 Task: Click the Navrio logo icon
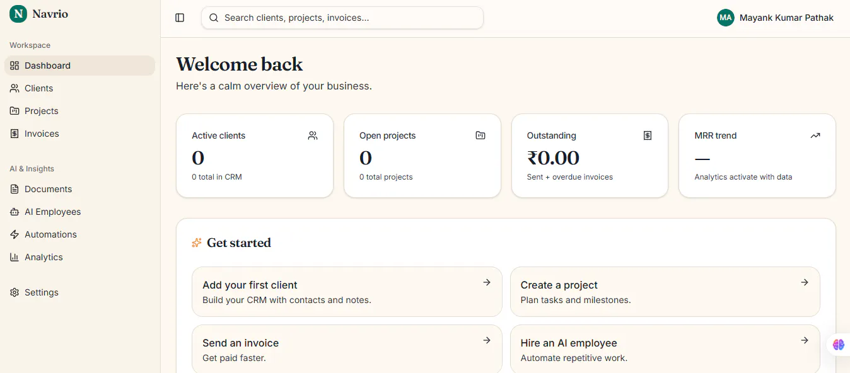click(18, 14)
